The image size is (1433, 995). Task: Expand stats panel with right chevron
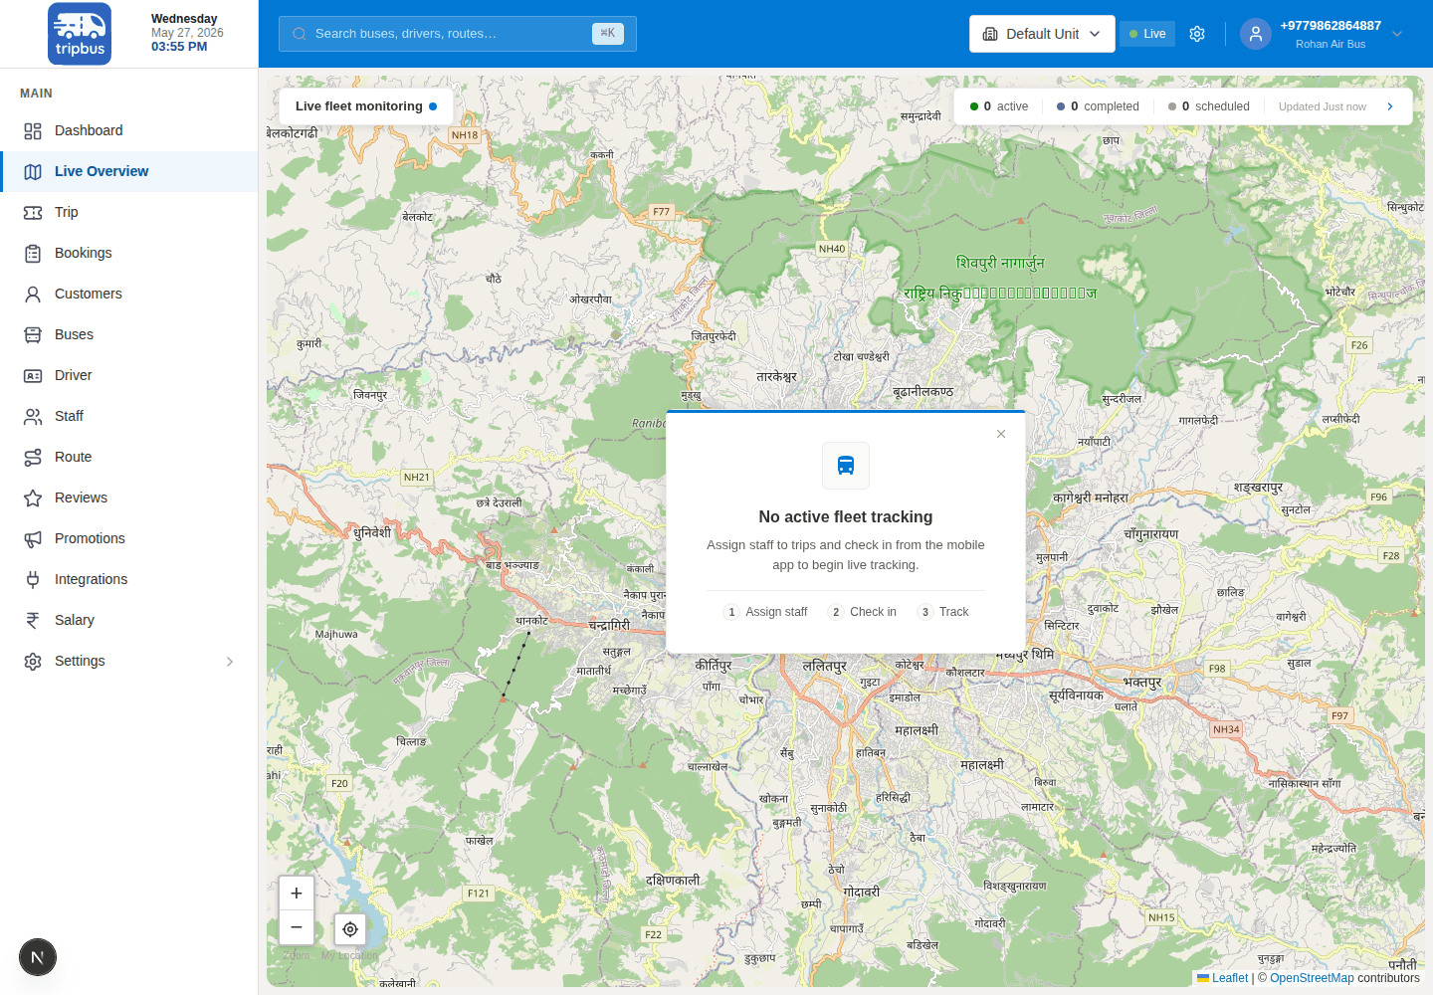click(1390, 106)
